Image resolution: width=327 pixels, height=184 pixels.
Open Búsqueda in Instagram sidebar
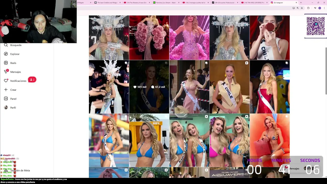coord(13,45)
